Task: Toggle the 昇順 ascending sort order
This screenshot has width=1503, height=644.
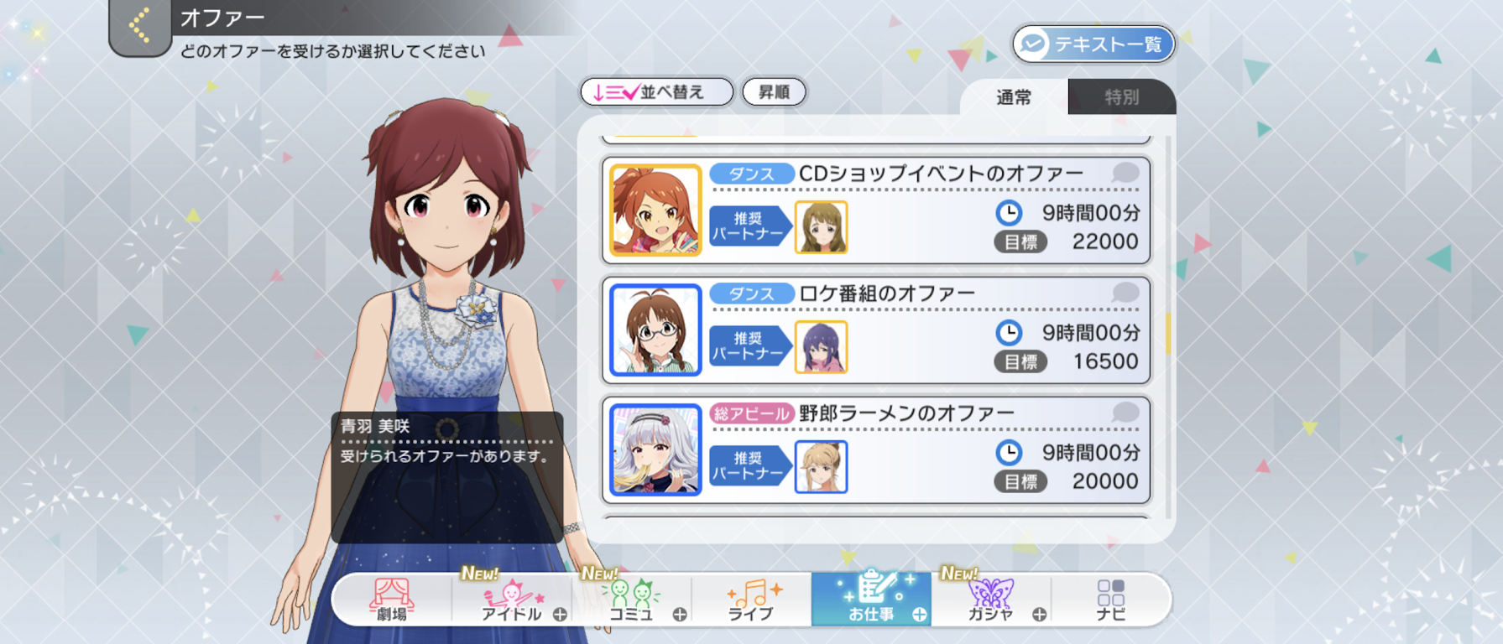Action: tap(774, 92)
